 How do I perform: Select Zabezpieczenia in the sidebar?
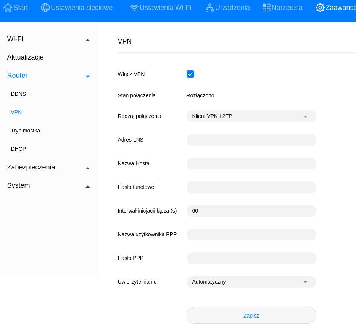click(31, 167)
